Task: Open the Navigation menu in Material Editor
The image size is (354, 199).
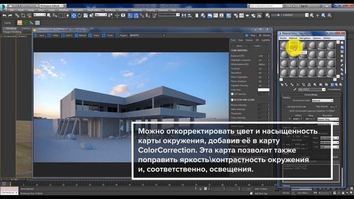Action: pos(305,38)
